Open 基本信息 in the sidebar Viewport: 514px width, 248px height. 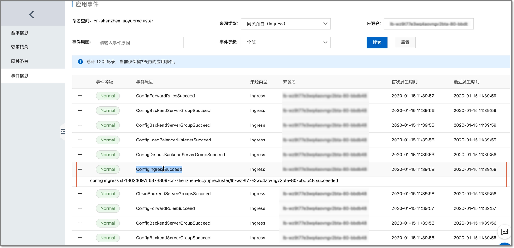coord(20,33)
